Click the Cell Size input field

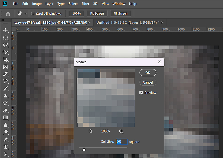click(x=122, y=142)
